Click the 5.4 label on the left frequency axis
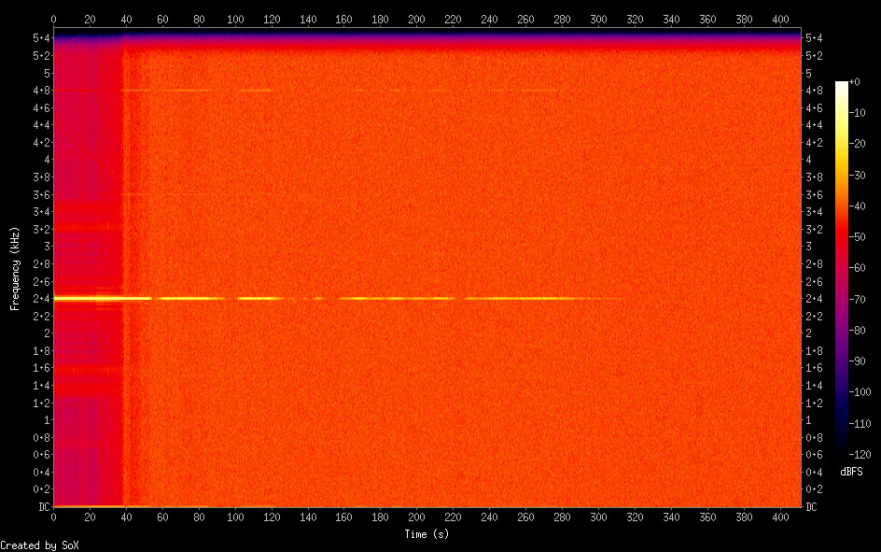The image size is (881, 552). coord(41,37)
